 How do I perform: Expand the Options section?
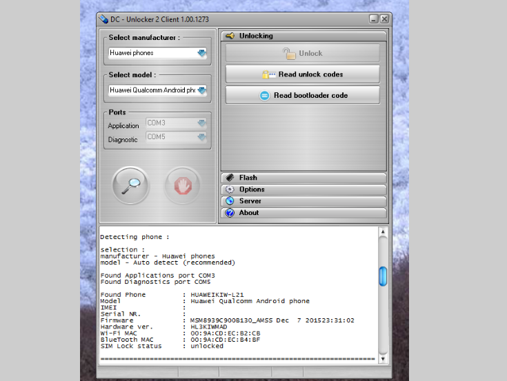tap(304, 189)
